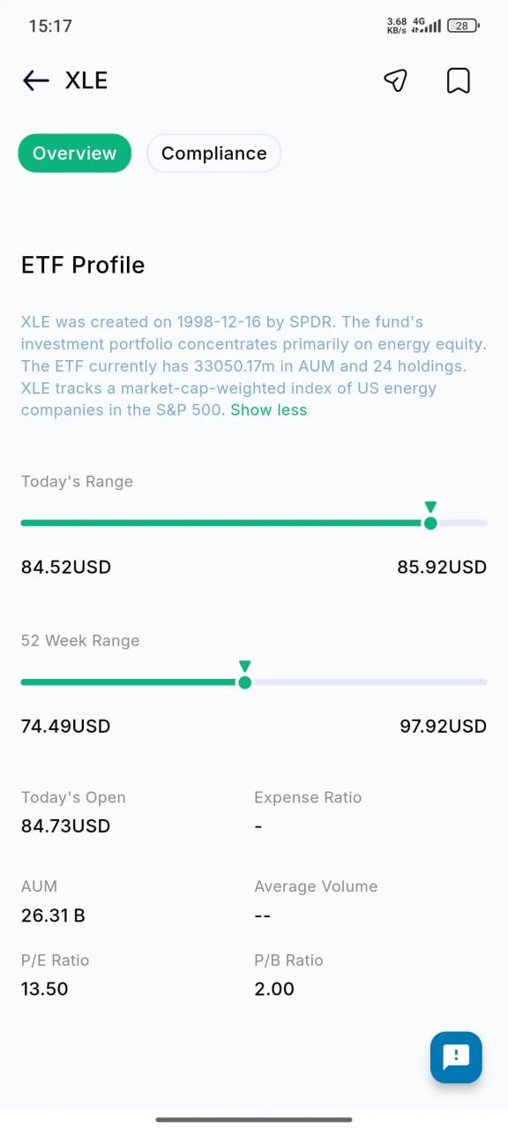Click the 52 Week Range slider knob
The height and width of the screenshot is (1130, 508).
click(x=245, y=682)
